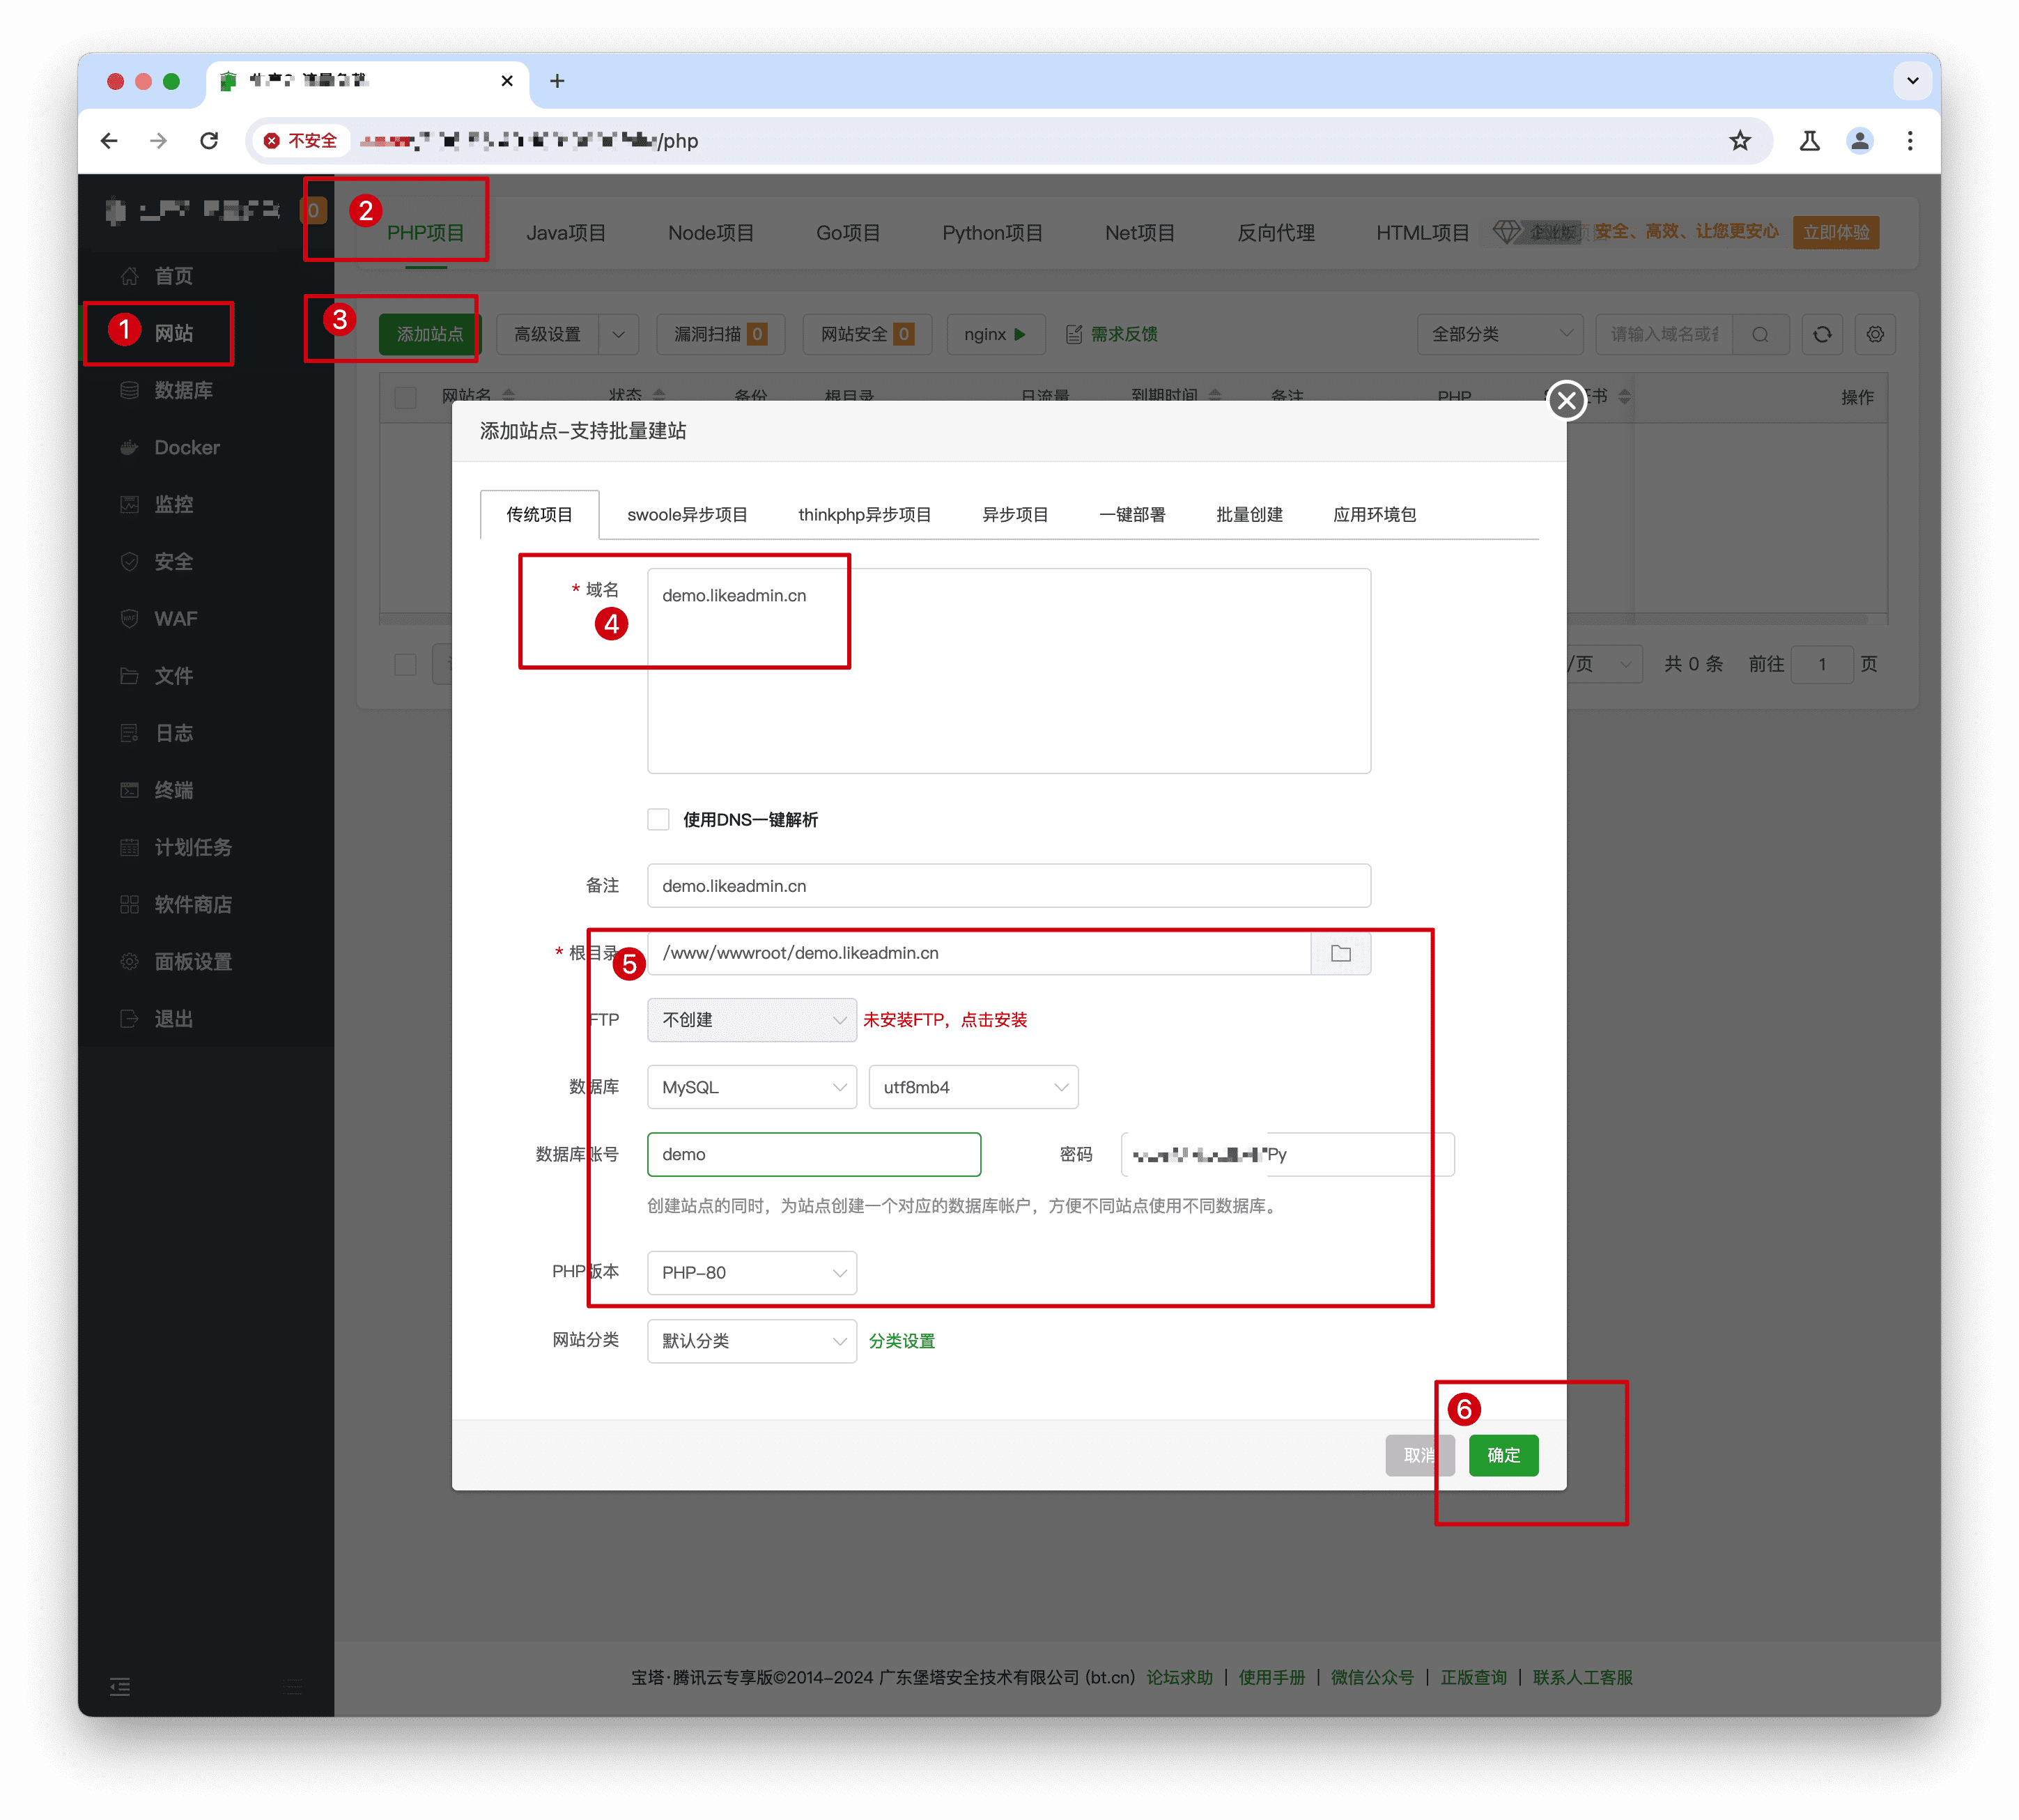Tick the checkbox below the site table
The height and width of the screenshot is (1820, 2019).
tap(405, 664)
